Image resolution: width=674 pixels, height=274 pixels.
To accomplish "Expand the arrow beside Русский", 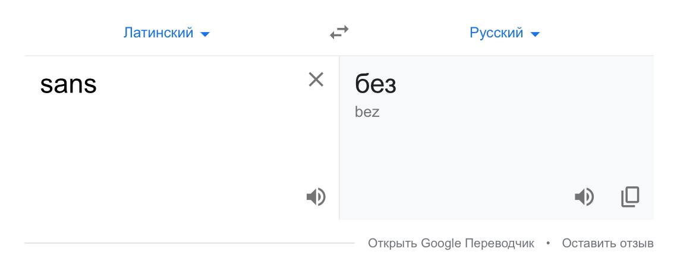I will coord(535,34).
